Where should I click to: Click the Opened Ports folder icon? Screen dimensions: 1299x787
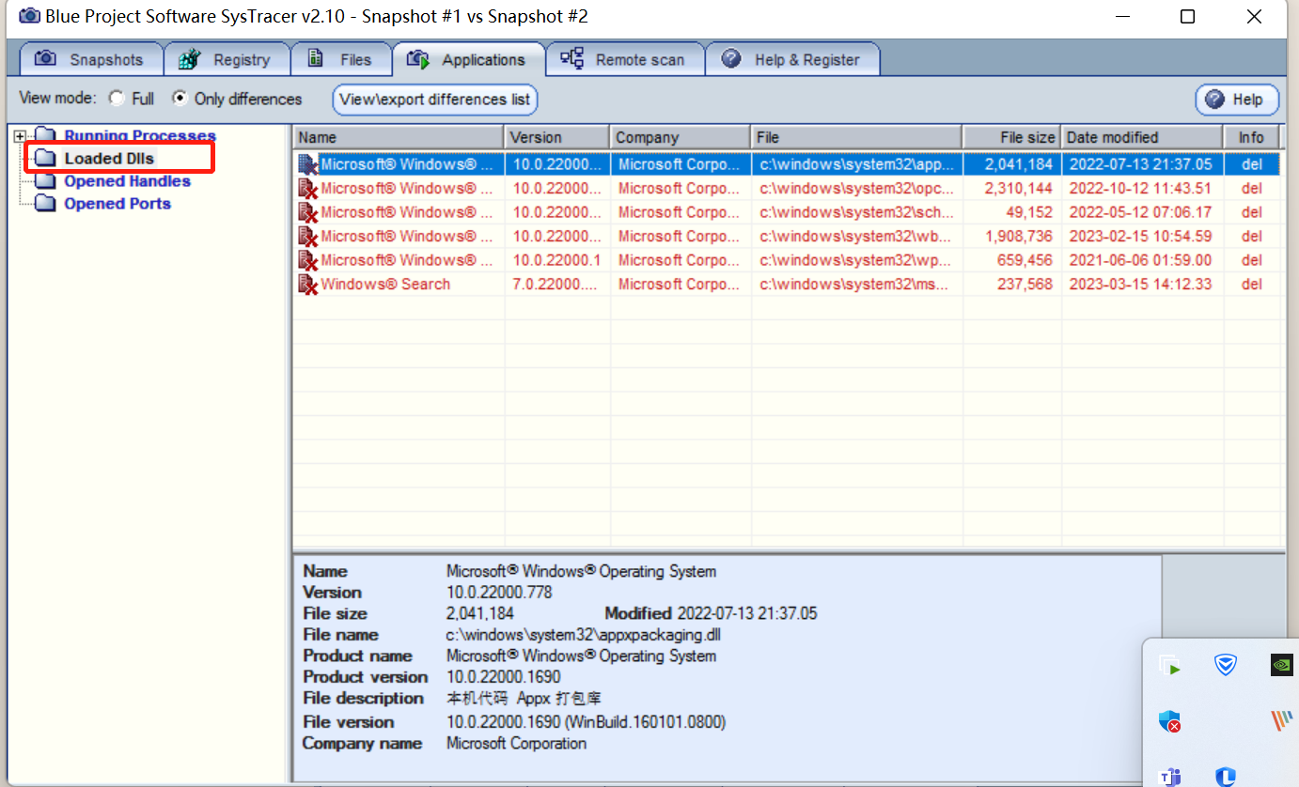pos(46,204)
